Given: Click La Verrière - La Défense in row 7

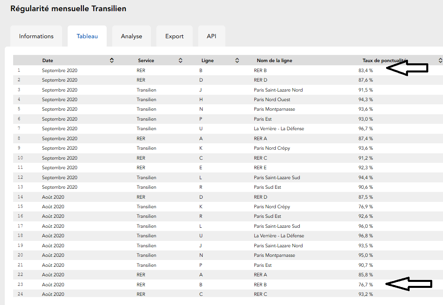Looking at the screenshot, I should coord(279,129).
